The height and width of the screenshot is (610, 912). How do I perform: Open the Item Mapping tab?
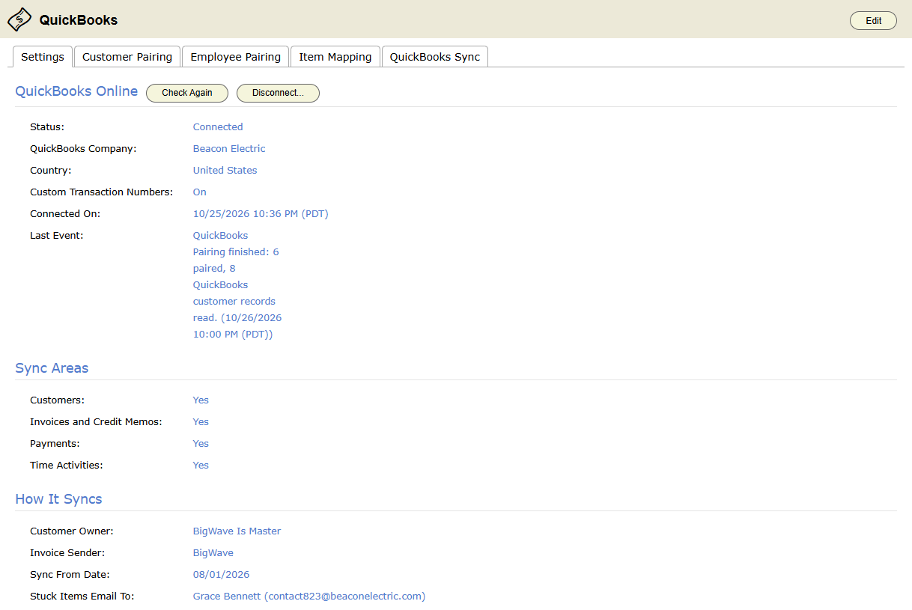tap(335, 57)
